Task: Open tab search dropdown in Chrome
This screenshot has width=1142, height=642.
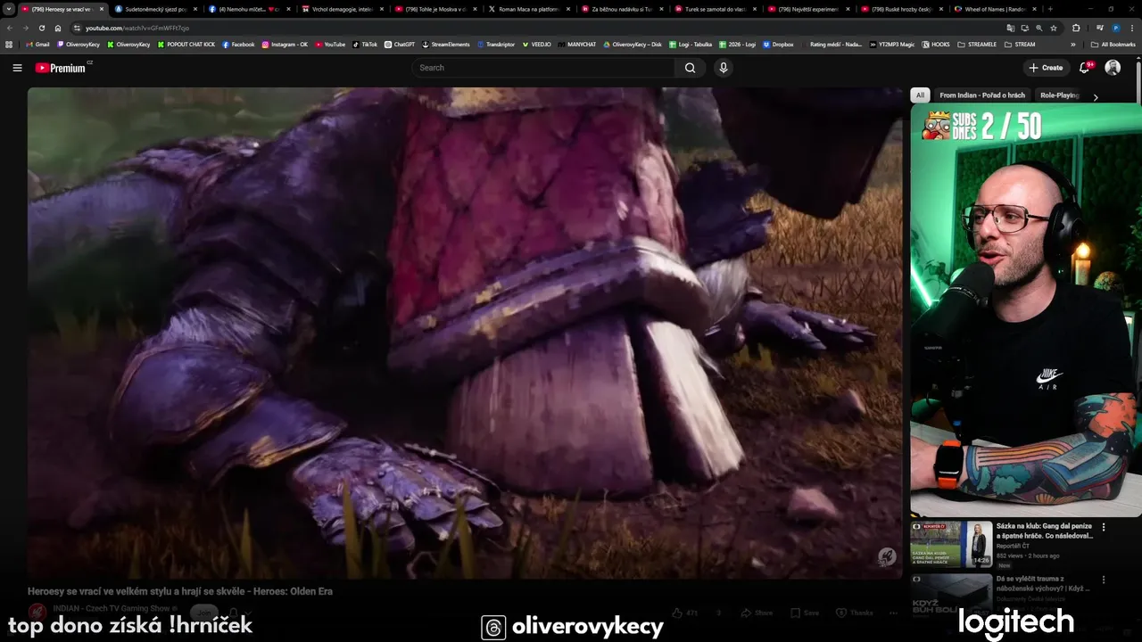Action: pos(9,9)
